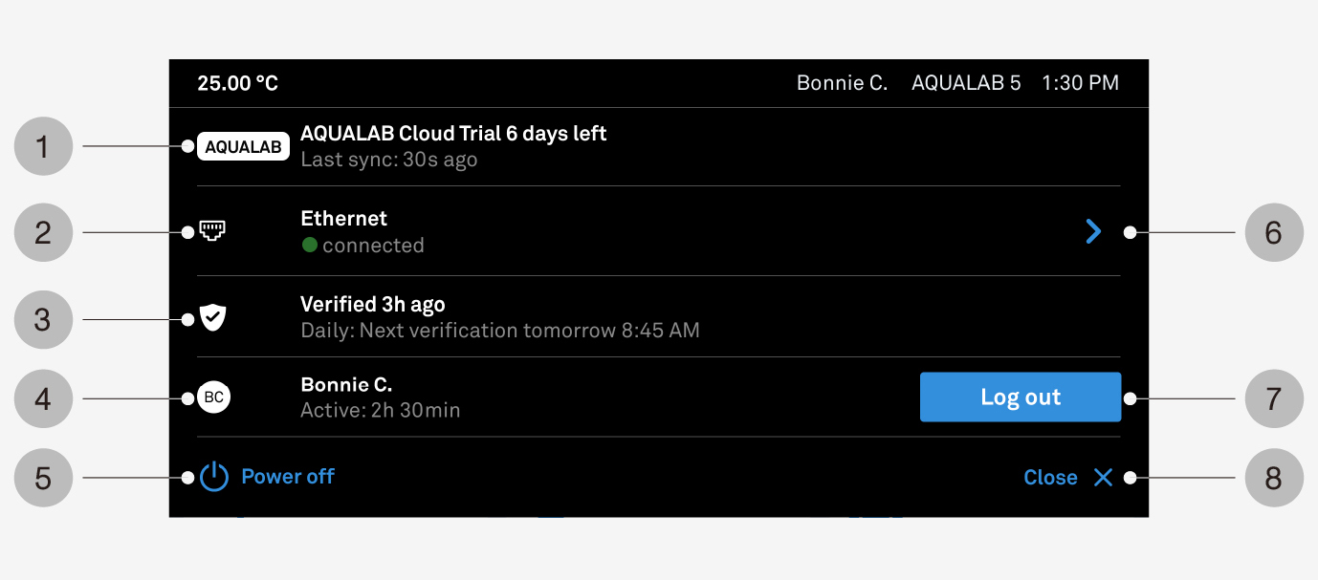1318x580 pixels.
Task: Click the BC user avatar
Action: (x=214, y=398)
